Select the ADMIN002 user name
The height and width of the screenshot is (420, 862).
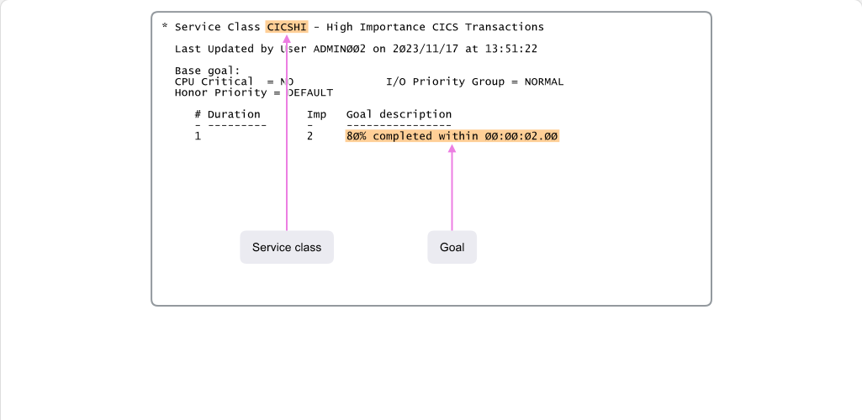[x=339, y=49]
